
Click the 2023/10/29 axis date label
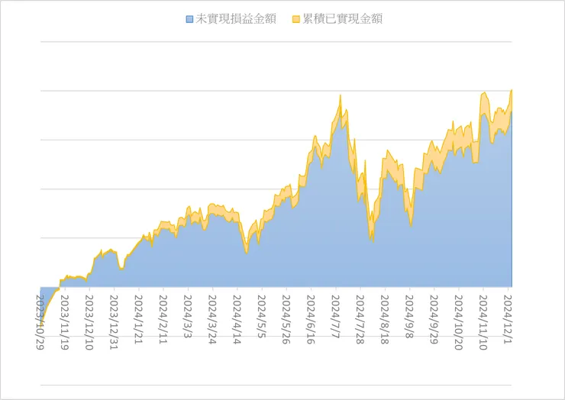40,323
